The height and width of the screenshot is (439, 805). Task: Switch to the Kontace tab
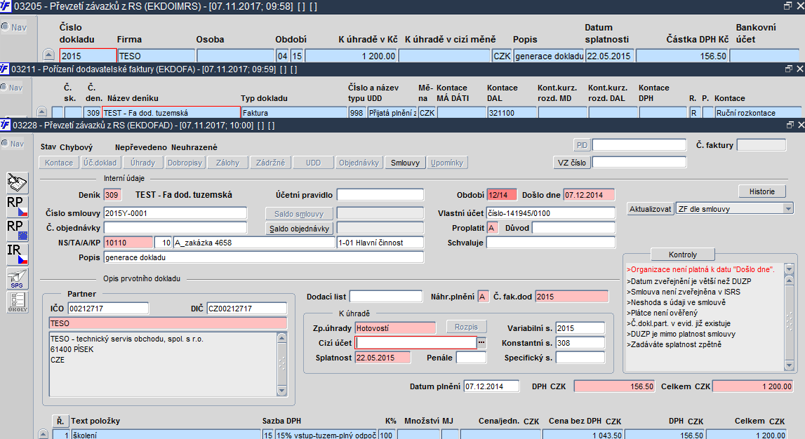59,163
